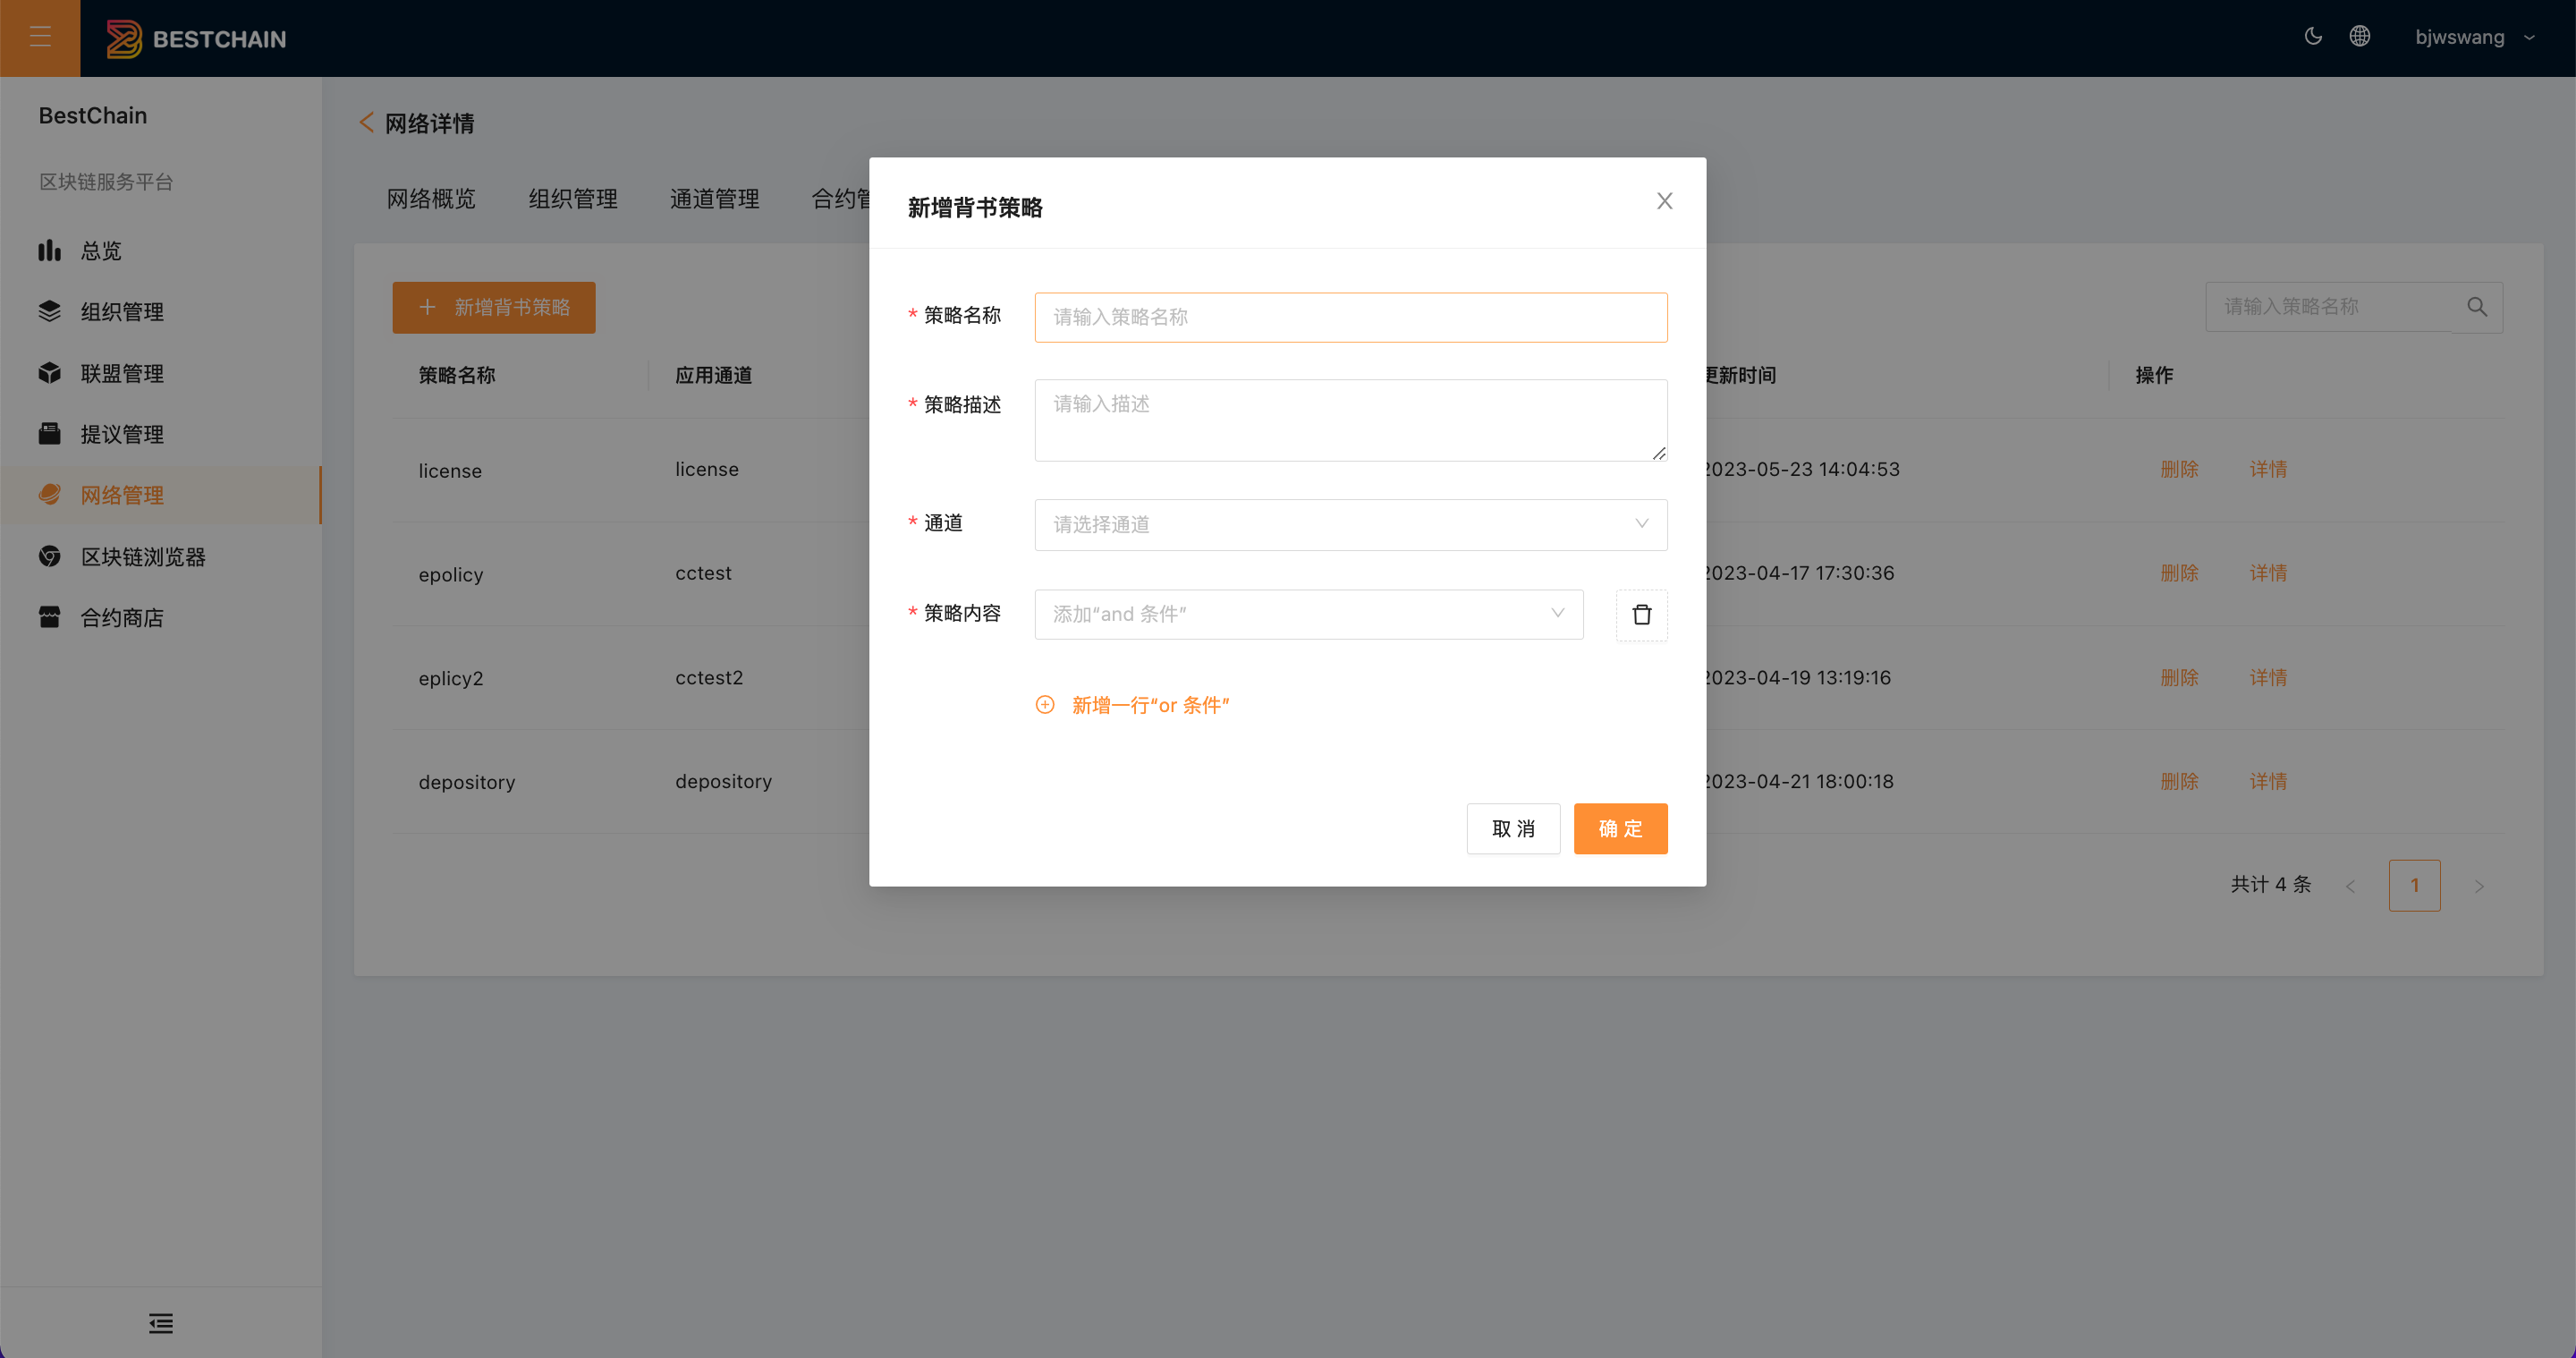Image resolution: width=2576 pixels, height=1358 pixels.
Task: Click the BESTCHAIN logo
Action: point(196,39)
